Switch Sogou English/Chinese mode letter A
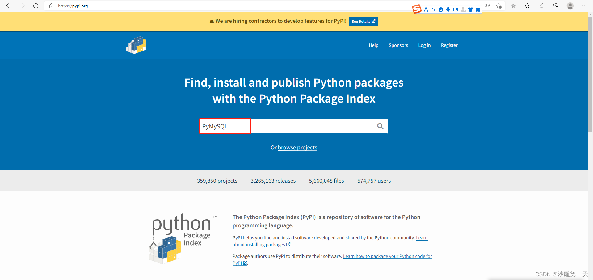 [x=426, y=10]
